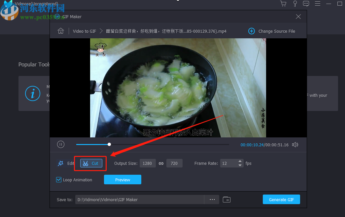Increase frame rate with the up arrow
The image size is (345, 217).
240,161
